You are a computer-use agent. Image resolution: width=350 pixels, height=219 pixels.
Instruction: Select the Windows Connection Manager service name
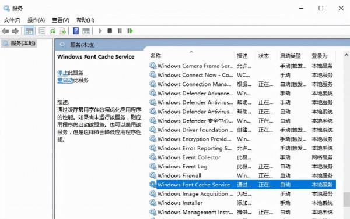tap(194, 84)
